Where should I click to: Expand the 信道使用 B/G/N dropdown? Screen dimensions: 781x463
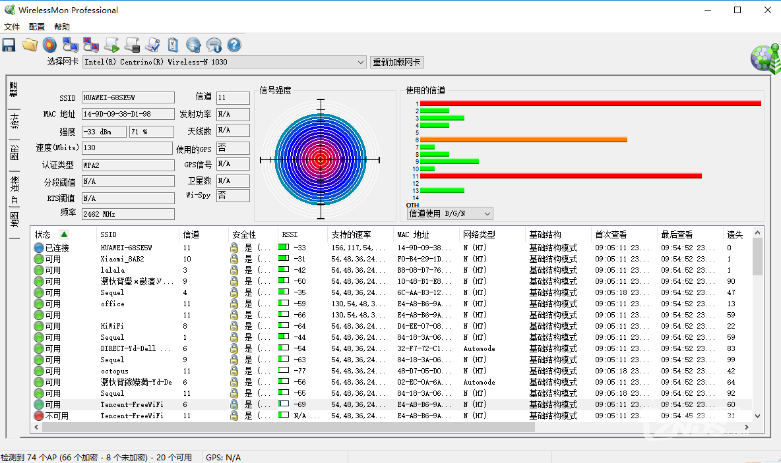coord(450,214)
